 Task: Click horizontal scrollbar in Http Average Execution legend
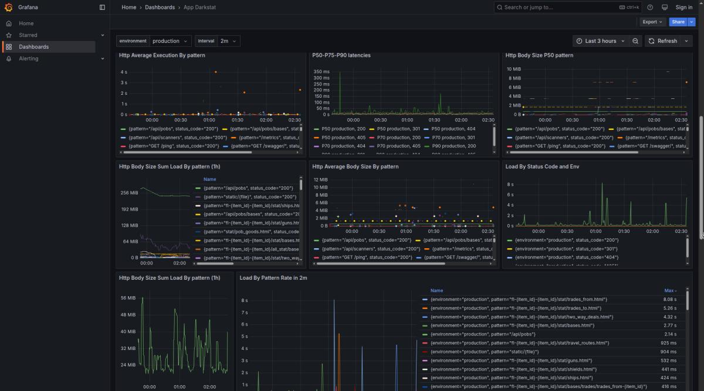[187, 152]
